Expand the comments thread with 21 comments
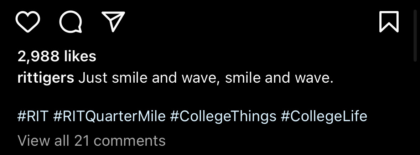The image size is (420, 155). pyautogui.click(x=92, y=141)
